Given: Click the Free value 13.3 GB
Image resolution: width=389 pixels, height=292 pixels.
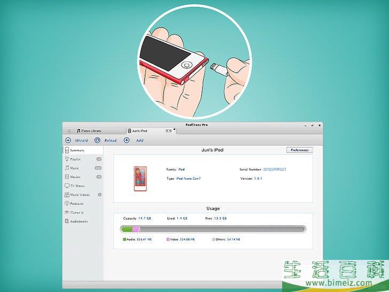Looking at the screenshot, I should click(219, 219).
